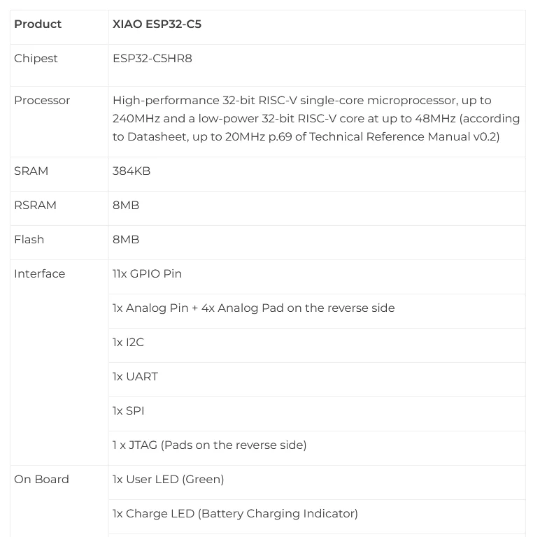This screenshot has width=533, height=537.
Task: Click the 8MB value beside RSRAM
Action: pyautogui.click(x=126, y=205)
